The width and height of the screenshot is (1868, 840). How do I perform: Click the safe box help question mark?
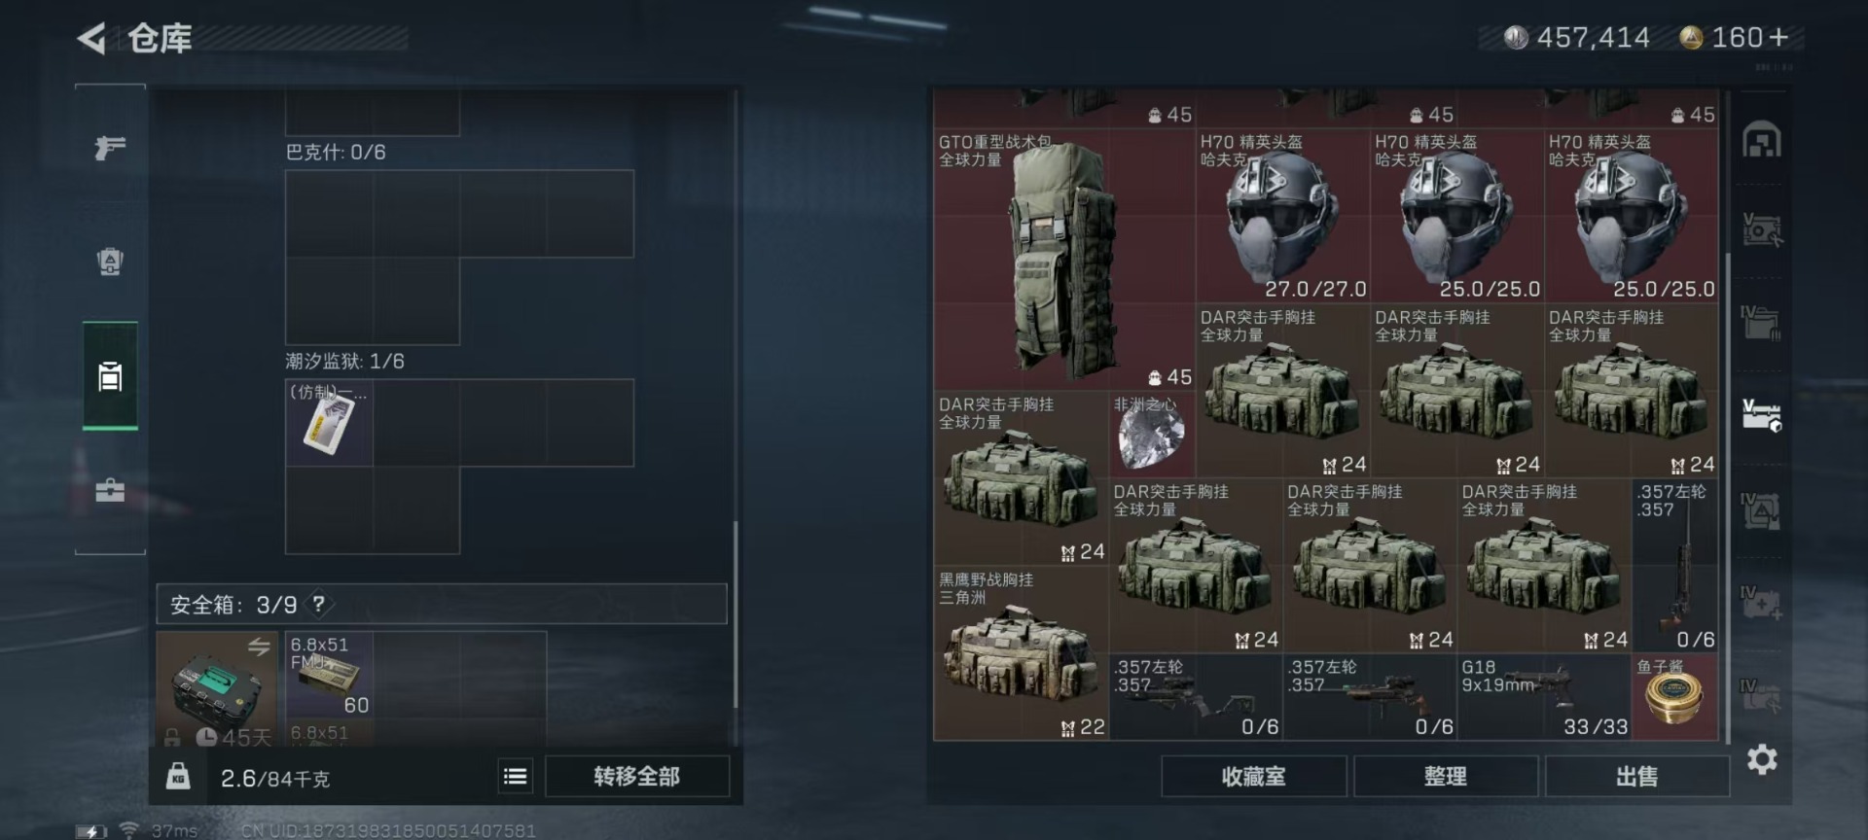tap(318, 604)
